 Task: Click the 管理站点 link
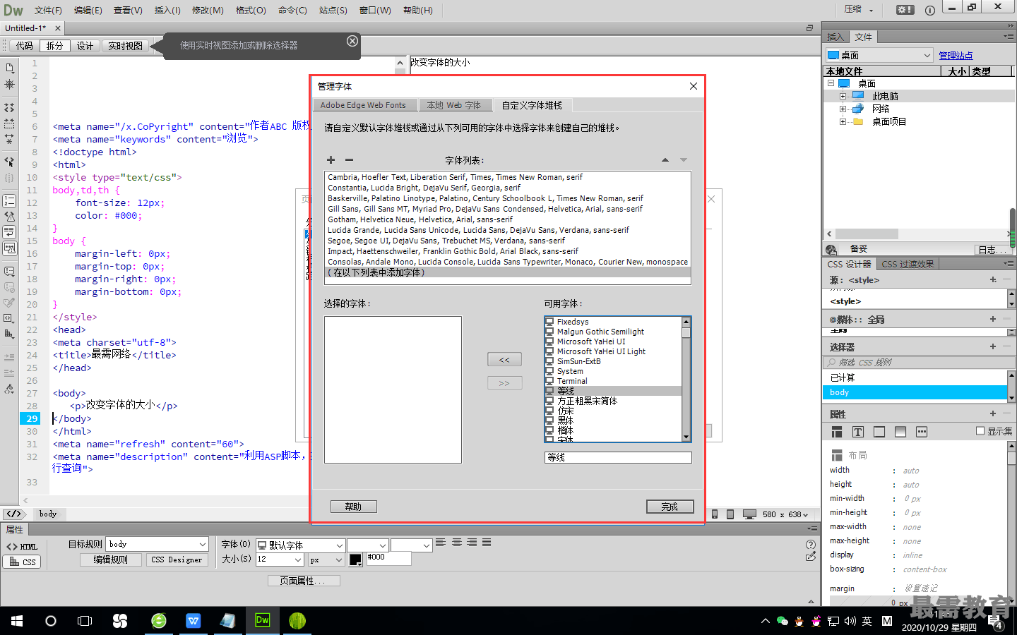pyautogui.click(x=956, y=56)
